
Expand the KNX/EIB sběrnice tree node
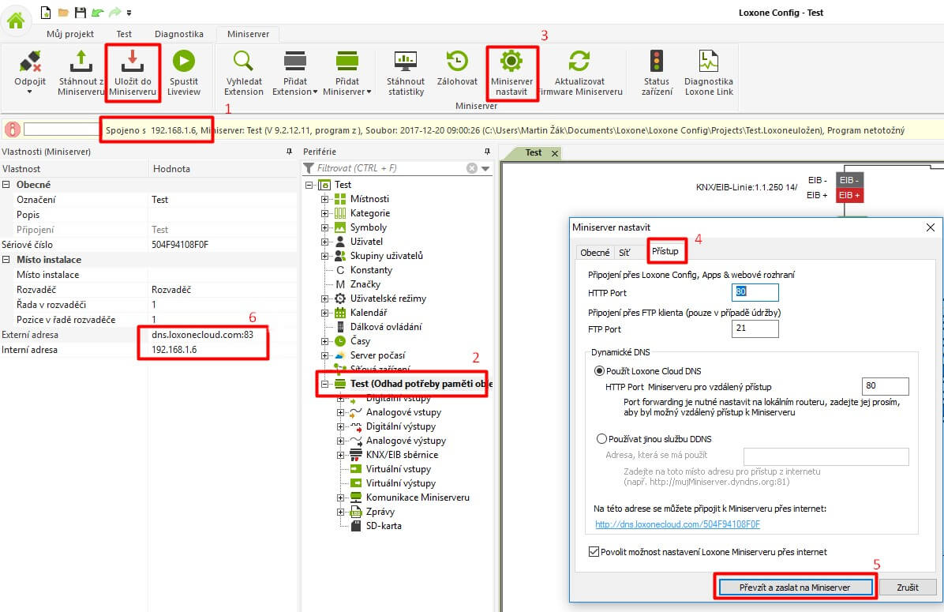click(x=340, y=455)
